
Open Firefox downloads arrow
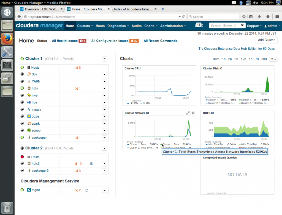coord(259,16)
